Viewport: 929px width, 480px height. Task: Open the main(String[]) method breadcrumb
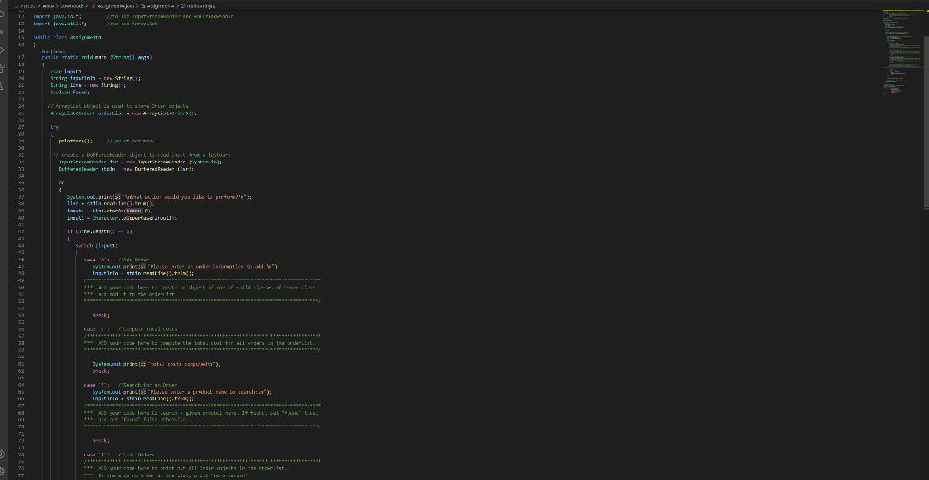[198, 5]
